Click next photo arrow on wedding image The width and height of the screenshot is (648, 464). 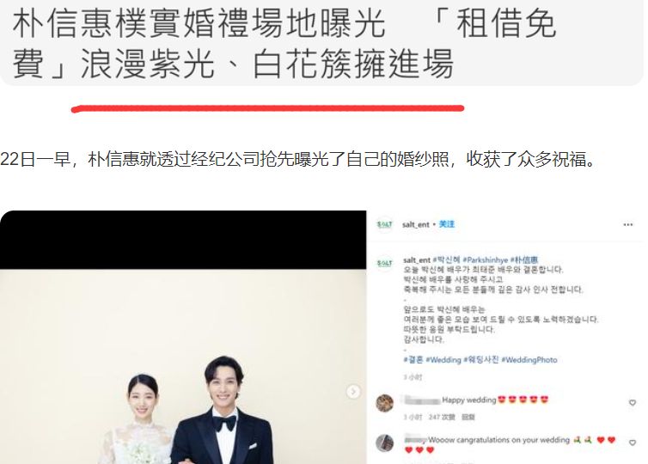pyautogui.click(x=353, y=391)
